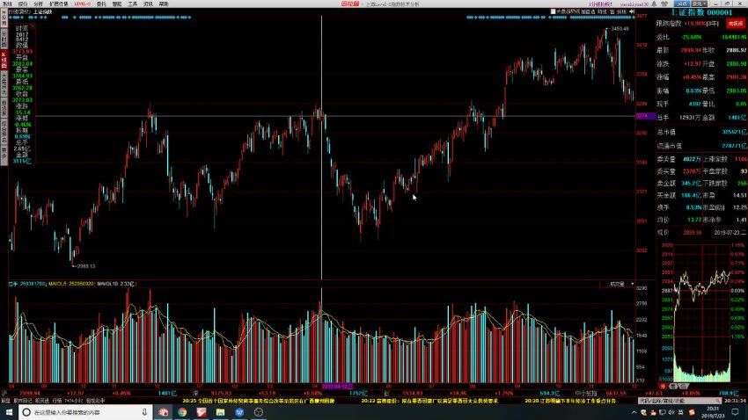Click the 3450.49 high price label
Image resolution: width=748 pixels, height=420 pixels.
620,29
